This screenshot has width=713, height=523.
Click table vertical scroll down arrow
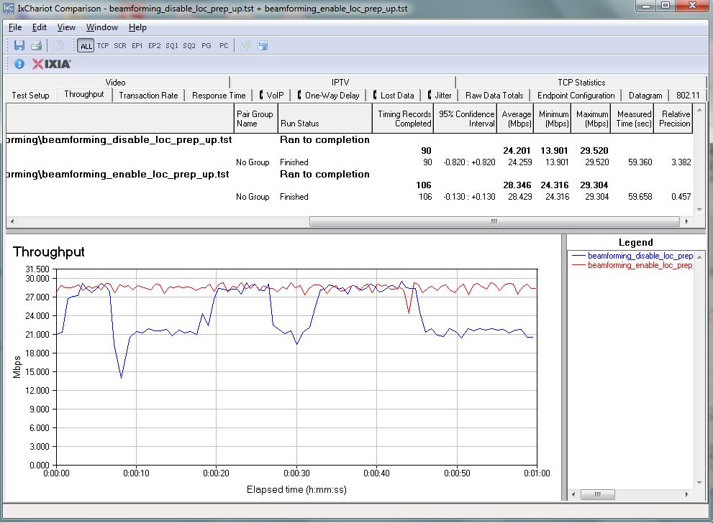pos(699,210)
